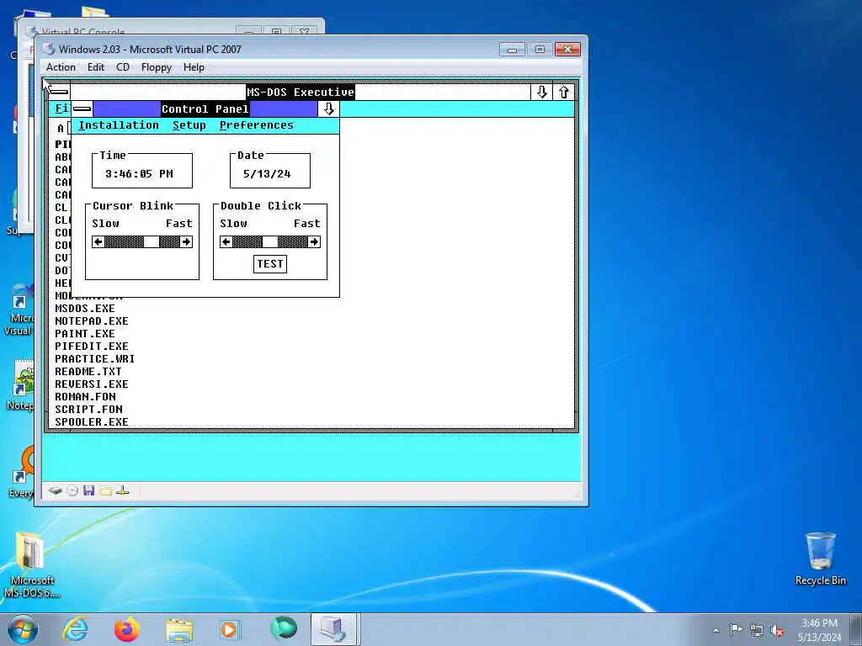Image resolution: width=862 pixels, height=646 pixels.
Task: Click the MS-DOS Executive minimize down arrow
Action: [x=541, y=92]
